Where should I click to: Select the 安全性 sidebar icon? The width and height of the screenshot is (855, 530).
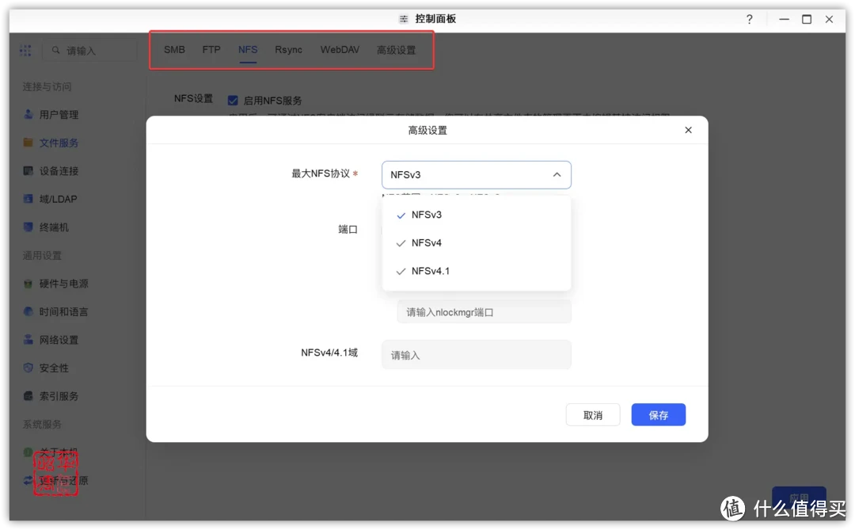(x=54, y=368)
